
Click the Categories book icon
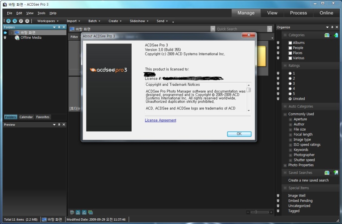pos(327,35)
